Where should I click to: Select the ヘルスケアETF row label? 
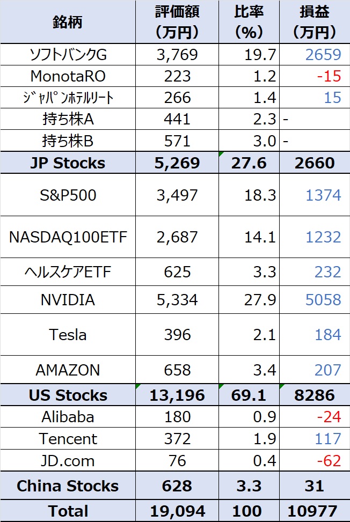point(68,272)
